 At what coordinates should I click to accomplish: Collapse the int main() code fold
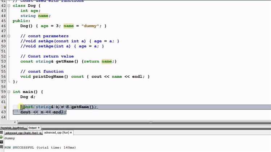[x=9, y=92]
